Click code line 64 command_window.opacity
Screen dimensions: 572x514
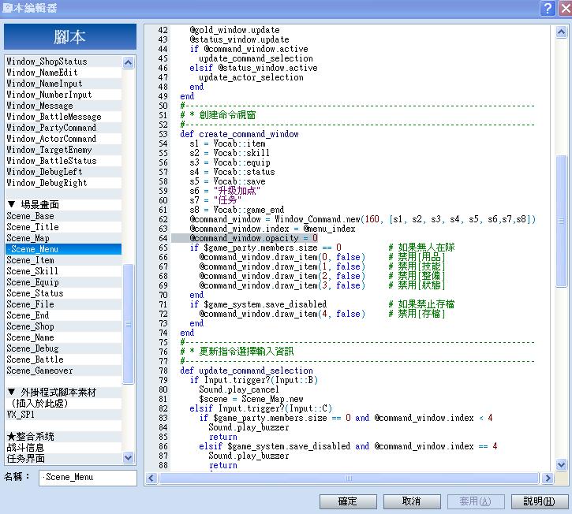coord(253,238)
